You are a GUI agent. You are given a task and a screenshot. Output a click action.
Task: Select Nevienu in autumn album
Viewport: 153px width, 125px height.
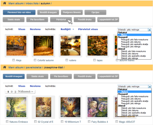35,29
